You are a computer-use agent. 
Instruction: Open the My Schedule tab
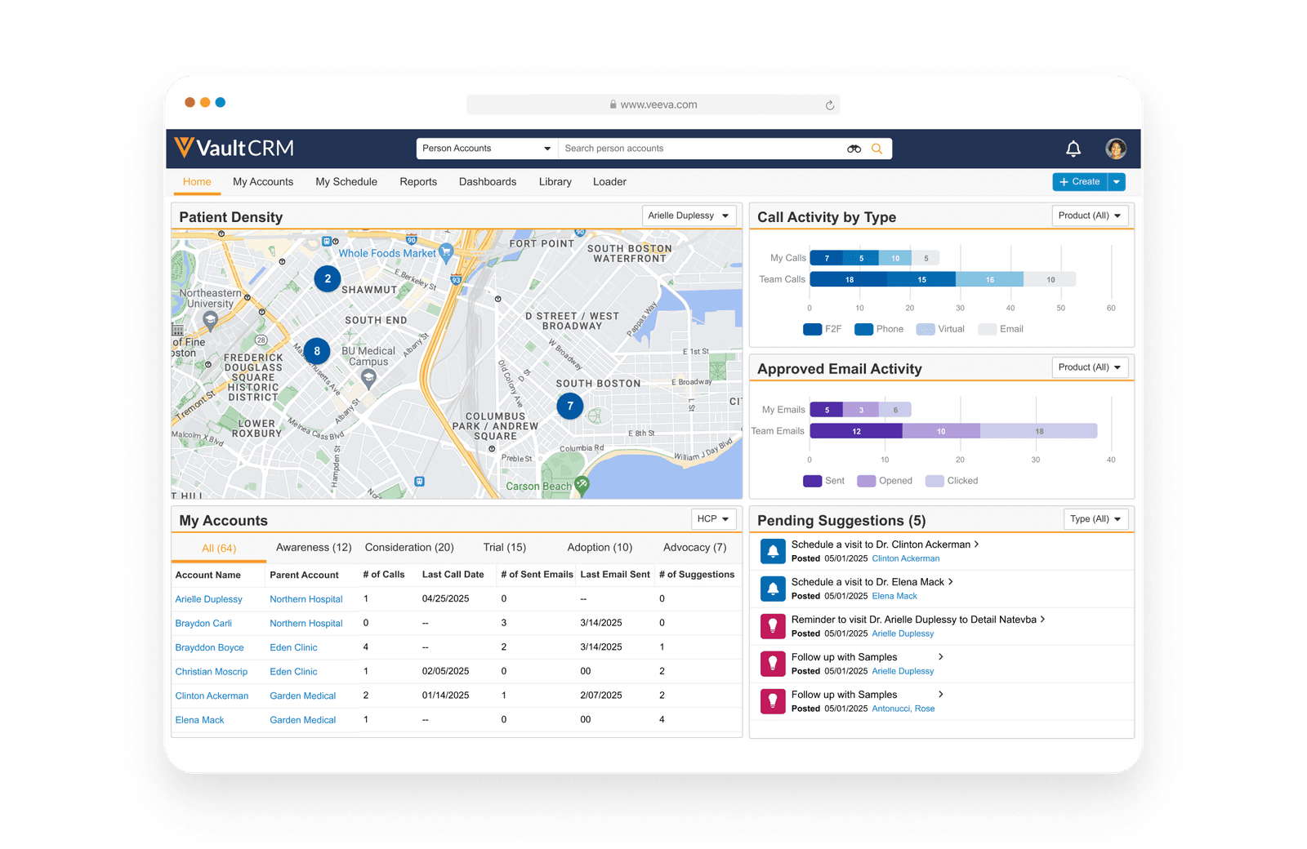pos(346,182)
